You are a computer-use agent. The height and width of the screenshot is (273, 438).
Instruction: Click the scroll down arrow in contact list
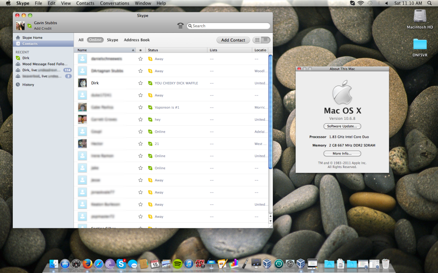270,221
